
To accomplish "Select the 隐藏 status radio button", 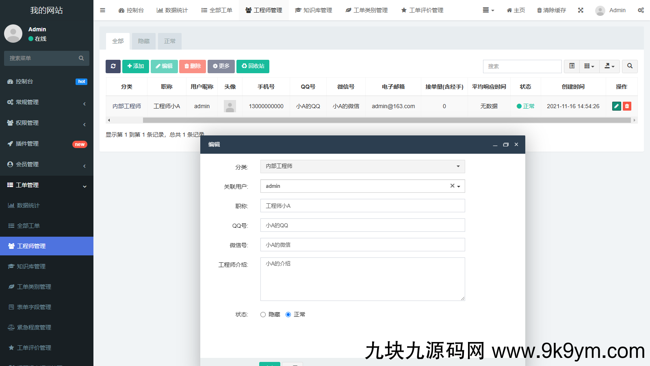I will (x=263, y=315).
